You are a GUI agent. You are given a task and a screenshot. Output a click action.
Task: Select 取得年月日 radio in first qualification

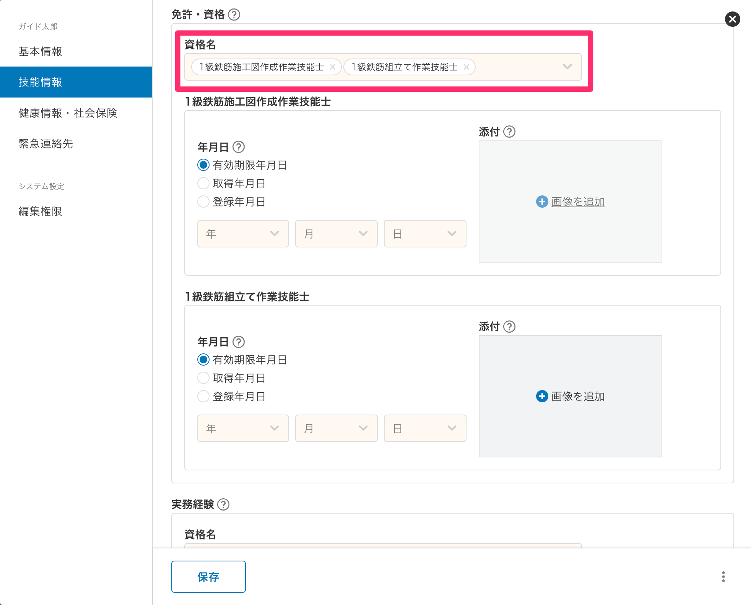point(203,184)
